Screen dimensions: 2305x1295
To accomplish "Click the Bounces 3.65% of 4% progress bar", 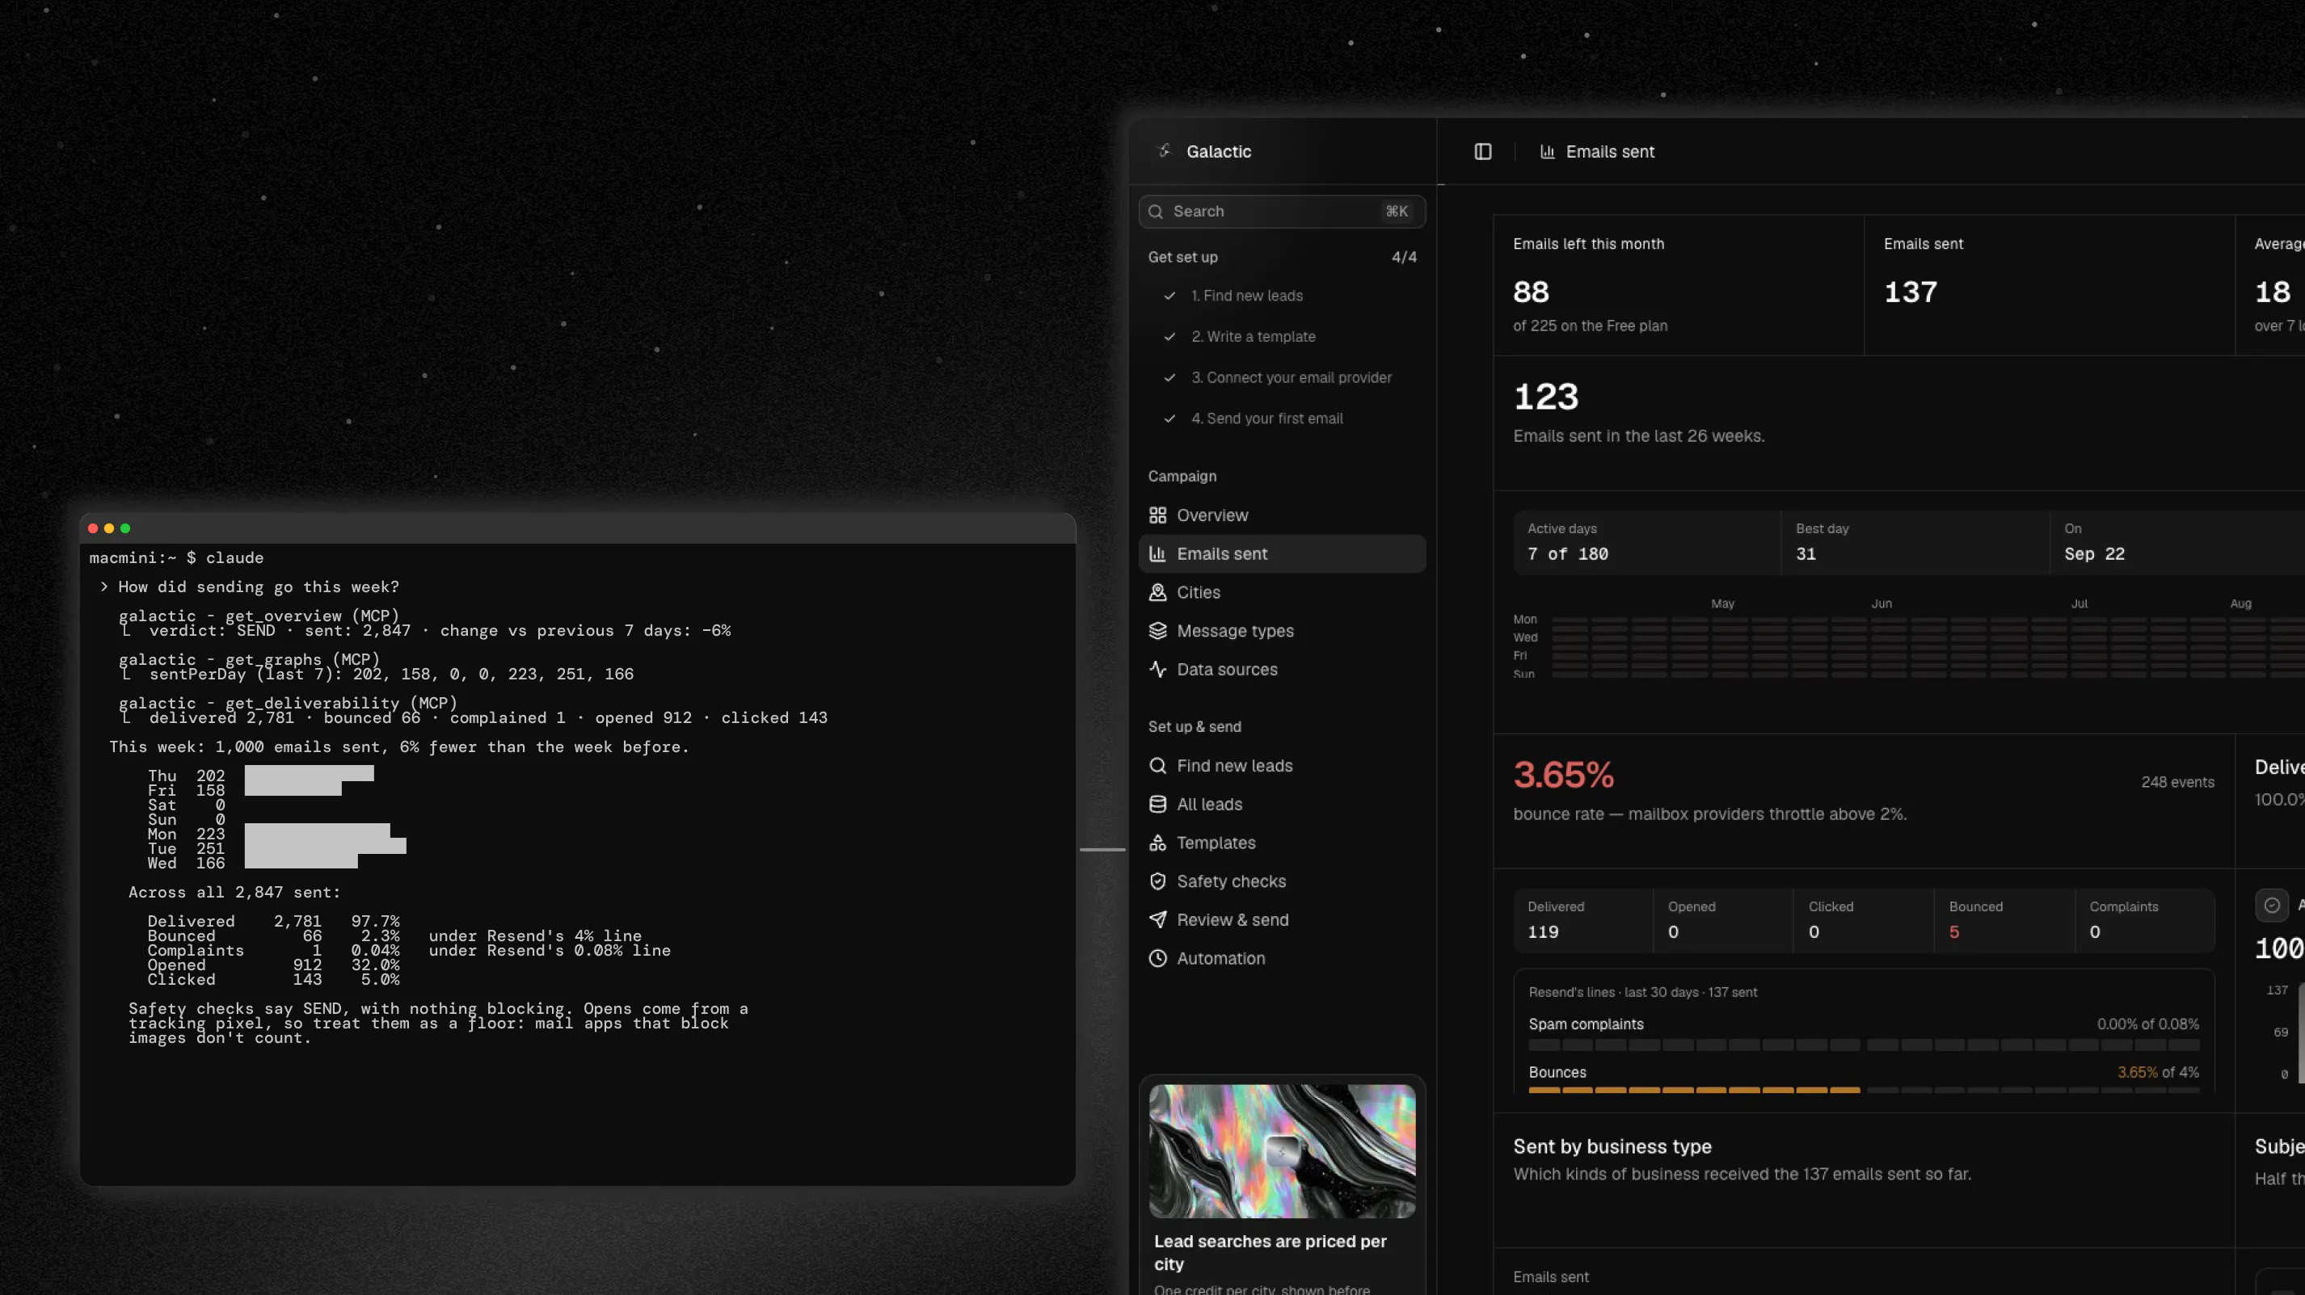I will click(x=1863, y=1090).
